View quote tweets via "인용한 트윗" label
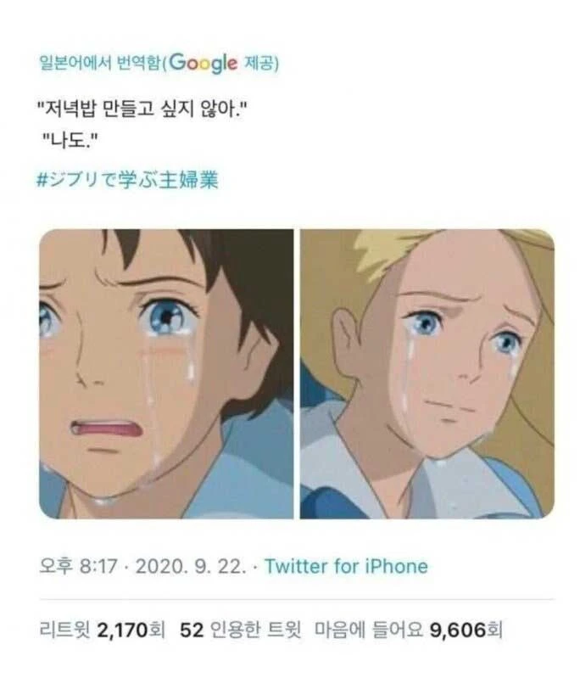This screenshot has width=580, height=678. pyautogui.click(x=256, y=630)
